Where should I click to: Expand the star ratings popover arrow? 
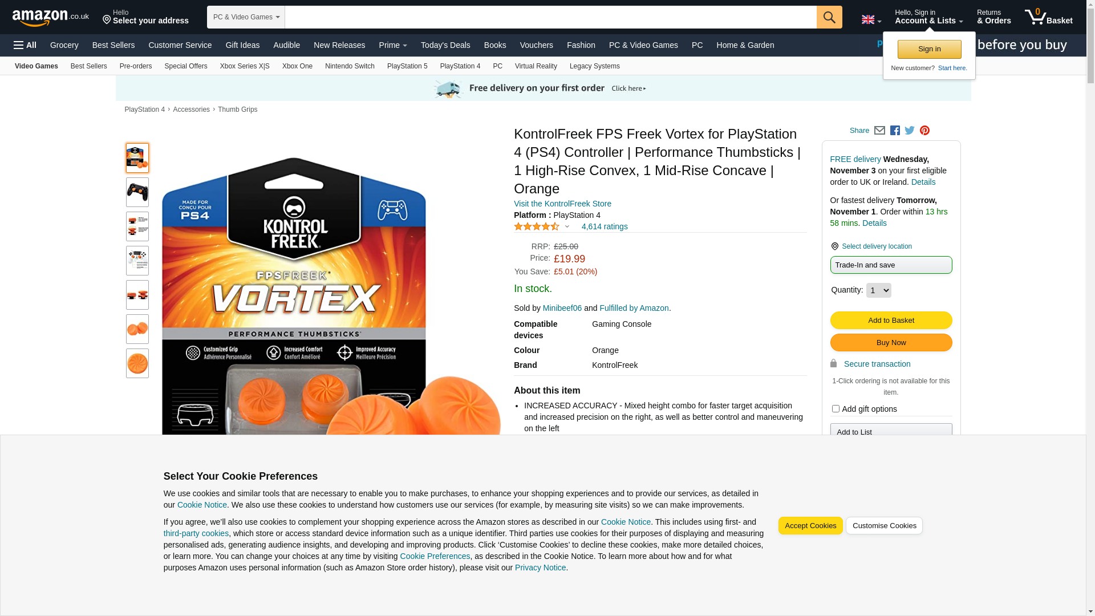[567, 227]
